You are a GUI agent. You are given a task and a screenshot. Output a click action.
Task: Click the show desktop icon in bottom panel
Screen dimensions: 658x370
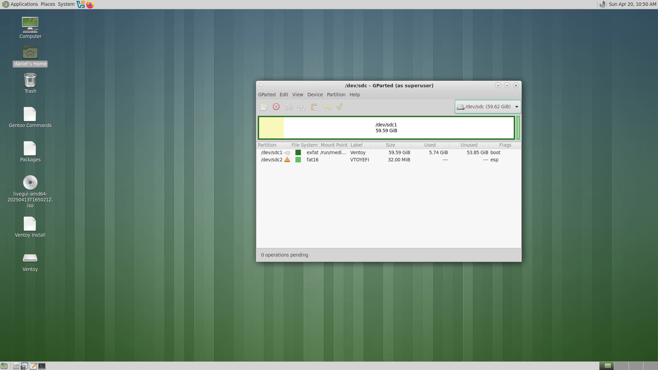point(4,366)
